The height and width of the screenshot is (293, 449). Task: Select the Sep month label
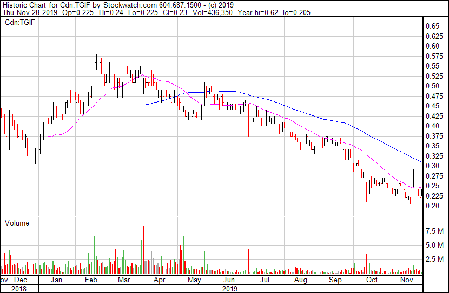click(x=335, y=280)
